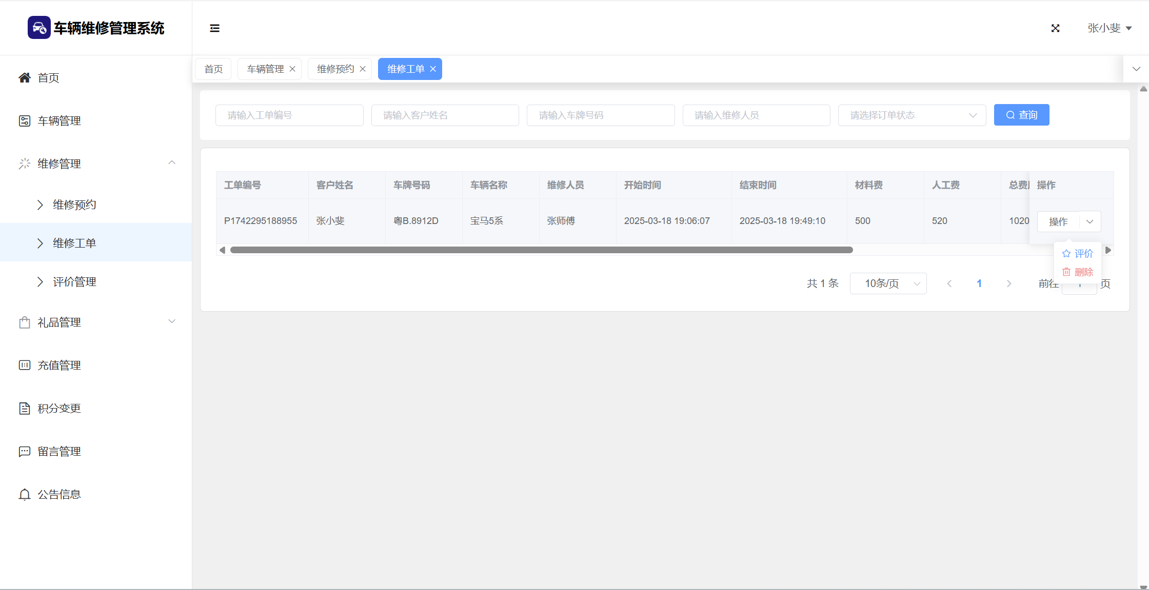
Task: Click the home icon in the sidebar
Action: coord(24,77)
